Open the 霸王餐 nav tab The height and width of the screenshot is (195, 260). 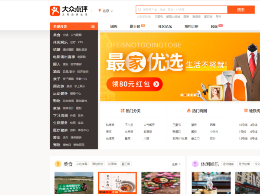(x=135, y=26)
